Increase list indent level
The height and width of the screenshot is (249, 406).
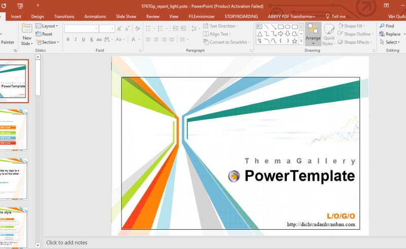(x=183, y=28)
